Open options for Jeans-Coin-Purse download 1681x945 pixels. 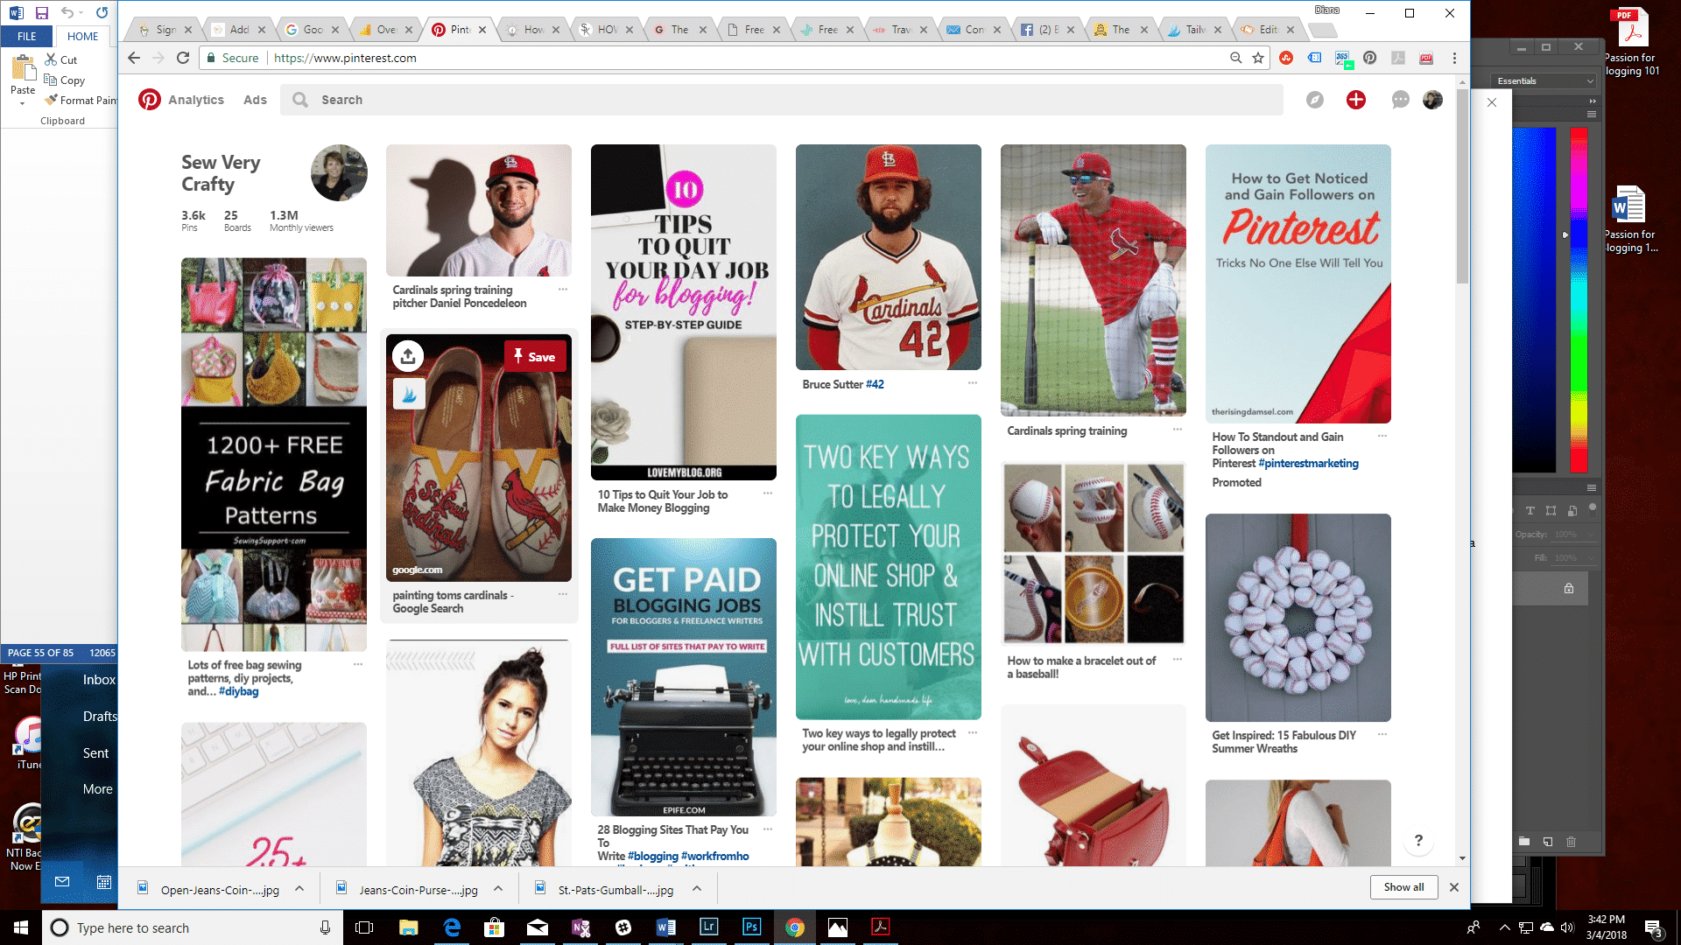(498, 889)
